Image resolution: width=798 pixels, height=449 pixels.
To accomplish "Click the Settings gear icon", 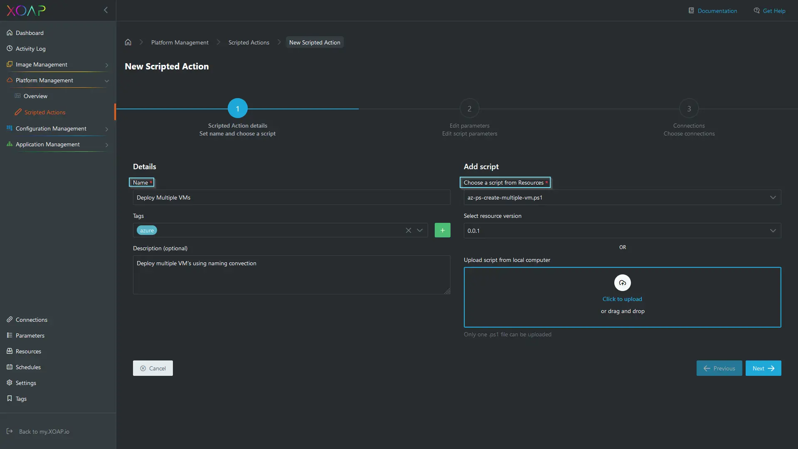I will [10, 382].
